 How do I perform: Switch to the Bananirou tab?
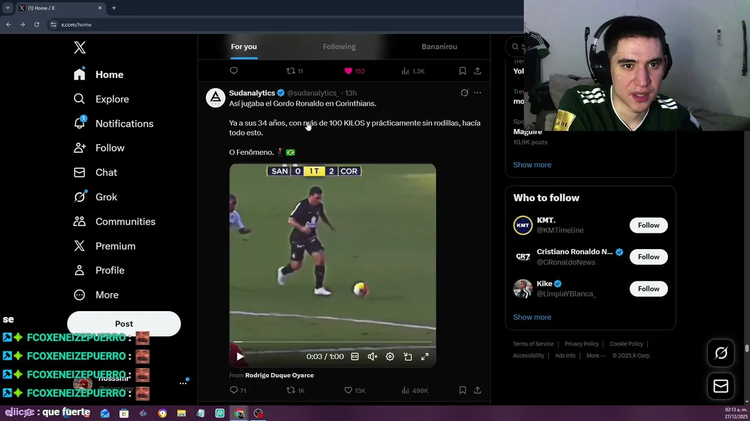pos(439,46)
